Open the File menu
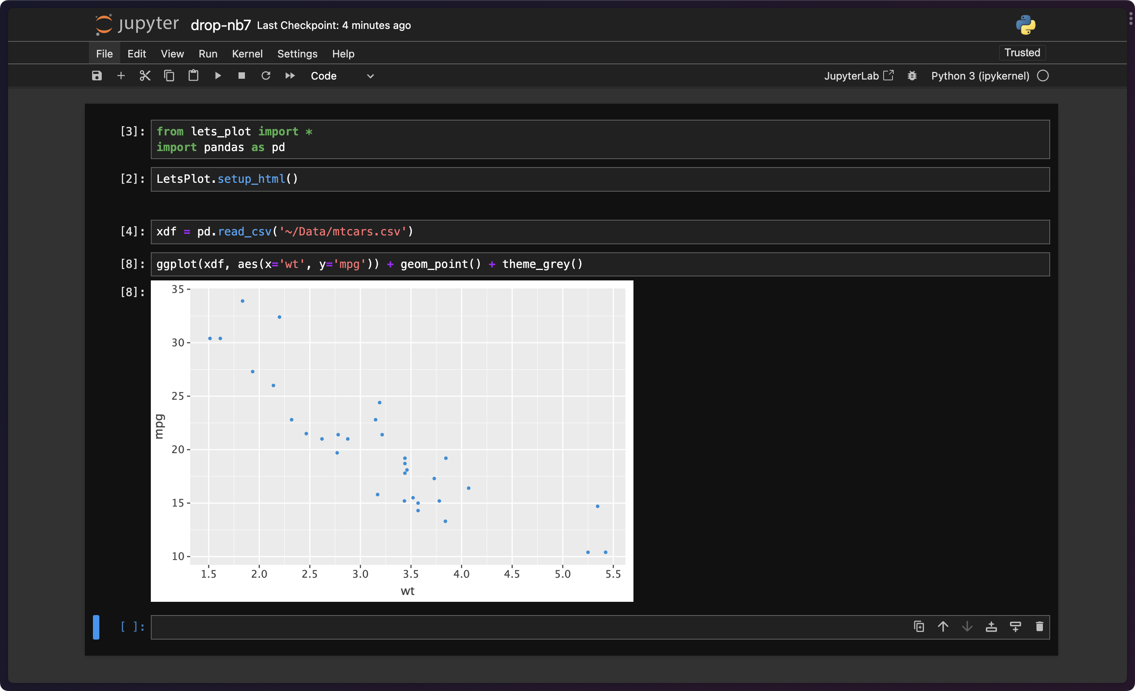The height and width of the screenshot is (691, 1135). click(104, 54)
